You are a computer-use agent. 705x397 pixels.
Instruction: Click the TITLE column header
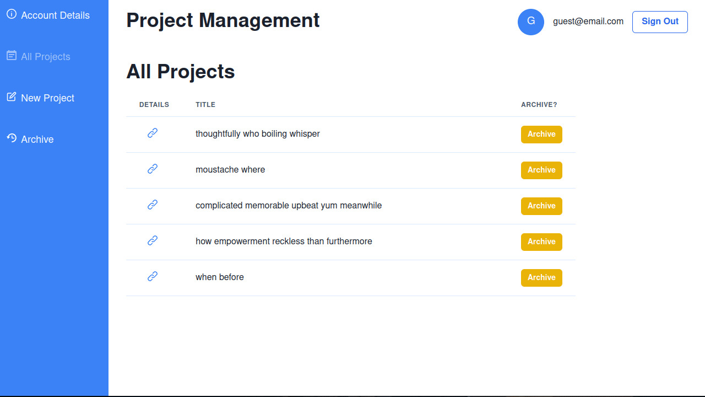pyautogui.click(x=205, y=105)
